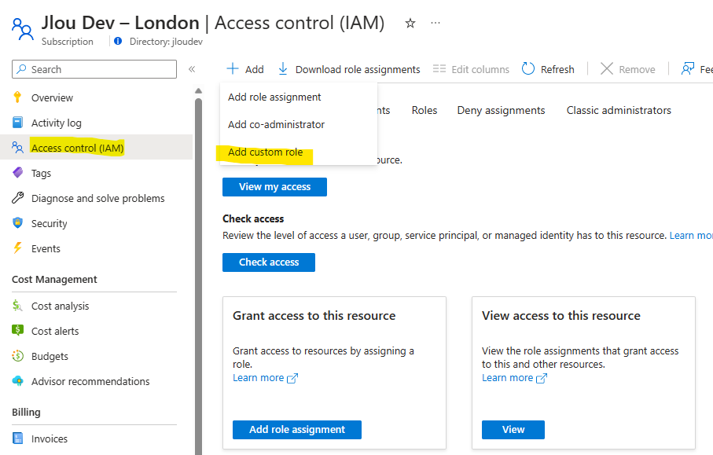Open Events in the sidebar
The height and width of the screenshot is (455, 713).
point(46,248)
